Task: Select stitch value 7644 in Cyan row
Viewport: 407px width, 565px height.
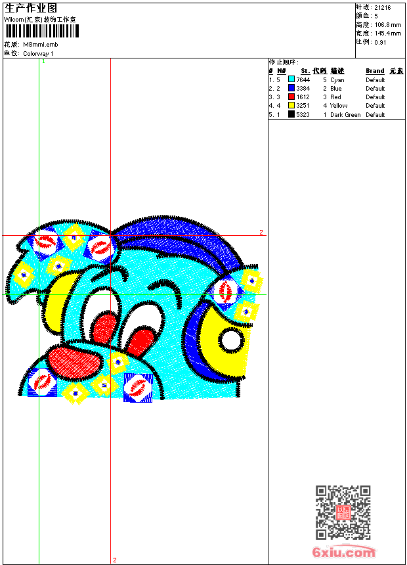Action: pos(303,79)
